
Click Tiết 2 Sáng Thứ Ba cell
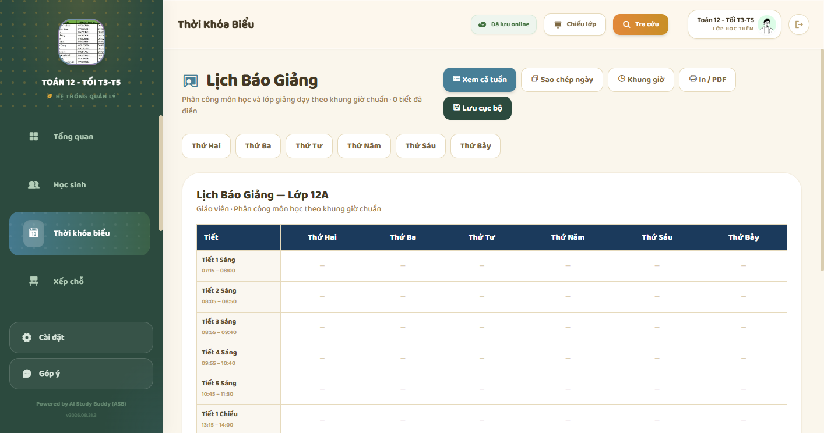[403, 297]
